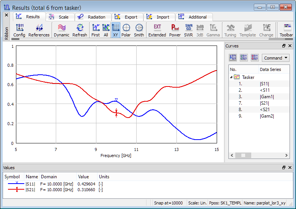Select the |S21| curve in list
The height and width of the screenshot is (209, 296).
[265, 103]
